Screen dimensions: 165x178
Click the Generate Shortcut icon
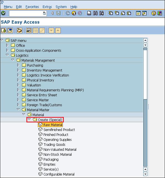(x=144, y=13)
